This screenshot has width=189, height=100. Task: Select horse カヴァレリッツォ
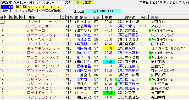pyautogui.click(x=41, y=35)
